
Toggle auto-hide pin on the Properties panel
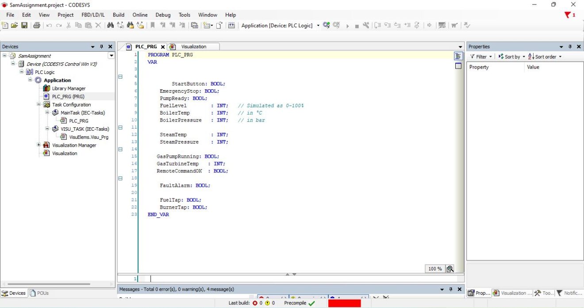[x=570, y=46]
